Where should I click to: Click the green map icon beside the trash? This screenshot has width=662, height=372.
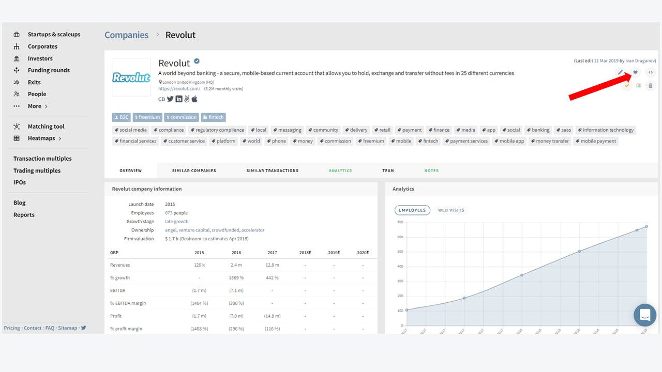tap(638, 85)
